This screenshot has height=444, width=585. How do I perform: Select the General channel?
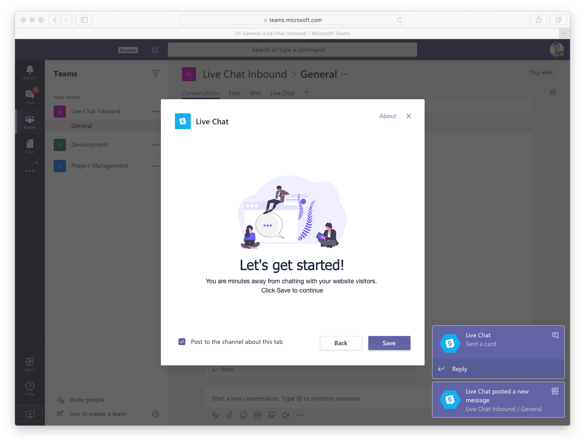pyautogui.click(x=81, y=126)
